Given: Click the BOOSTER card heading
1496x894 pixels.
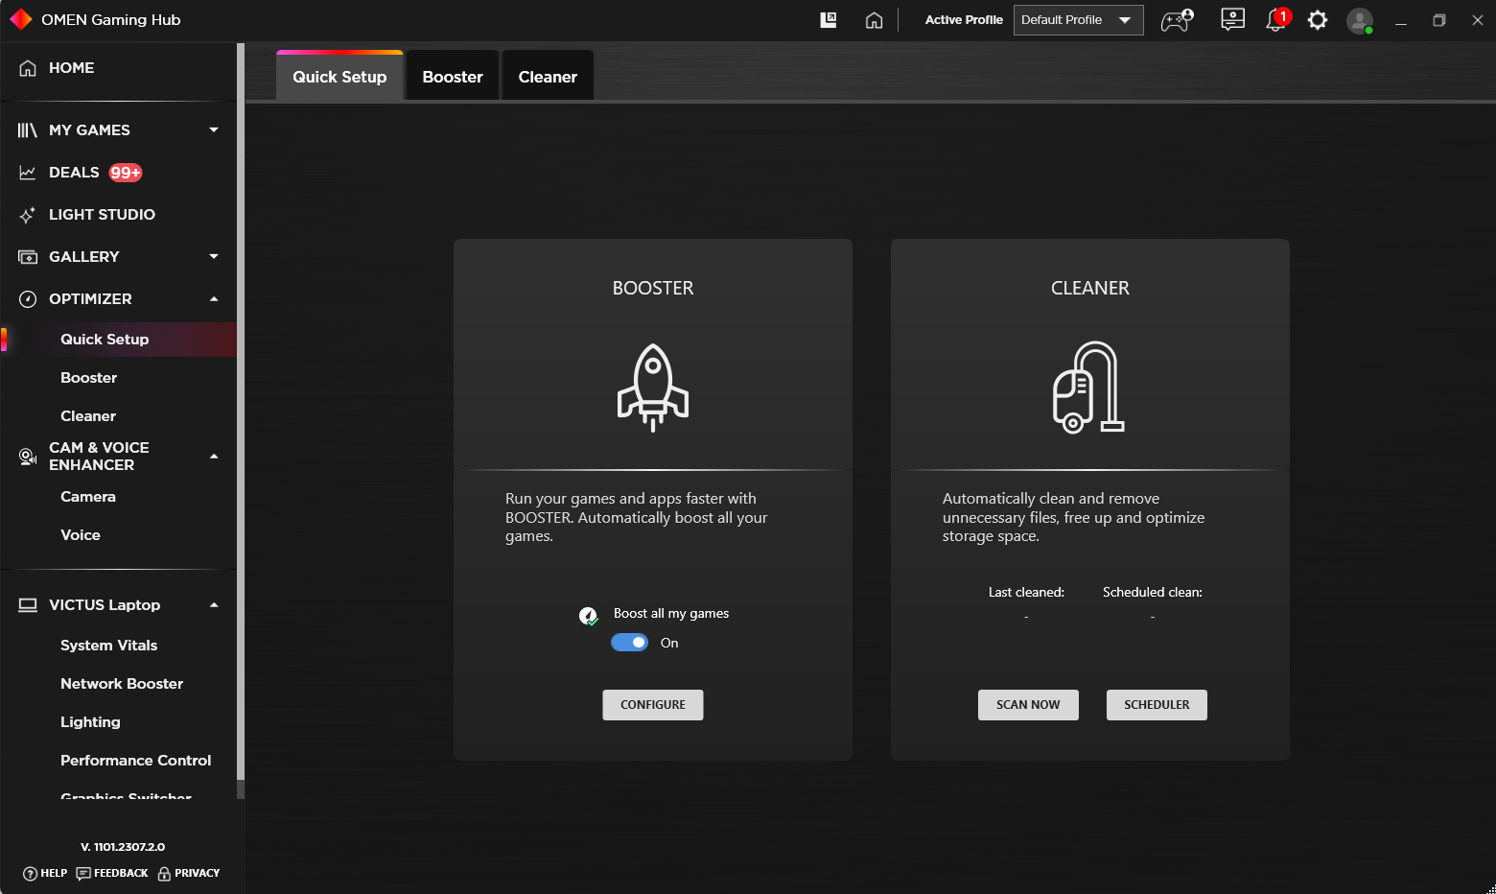Looking at the screenshot, I should 653,288.
